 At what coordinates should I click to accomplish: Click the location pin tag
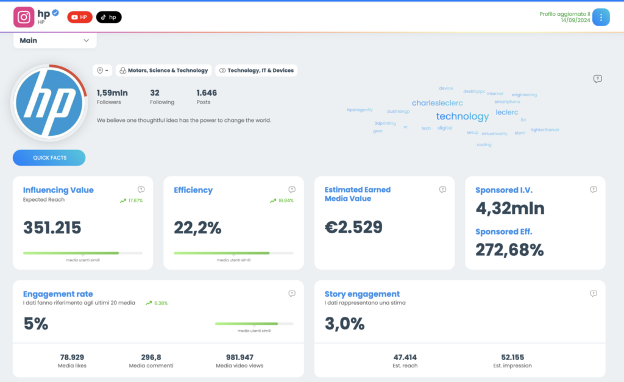click(x=102, y=71)
